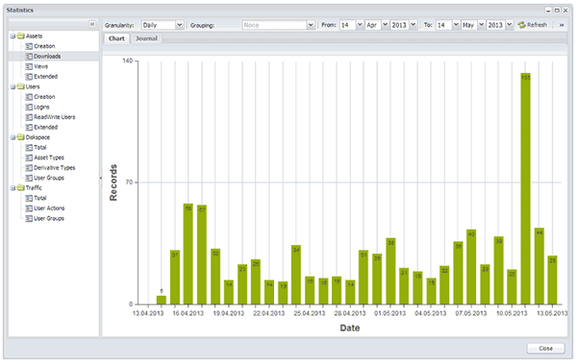The height and width of the screenshot is (362, 577).
Task: Open the Granularity dropdown
Action: click(179, 25)
